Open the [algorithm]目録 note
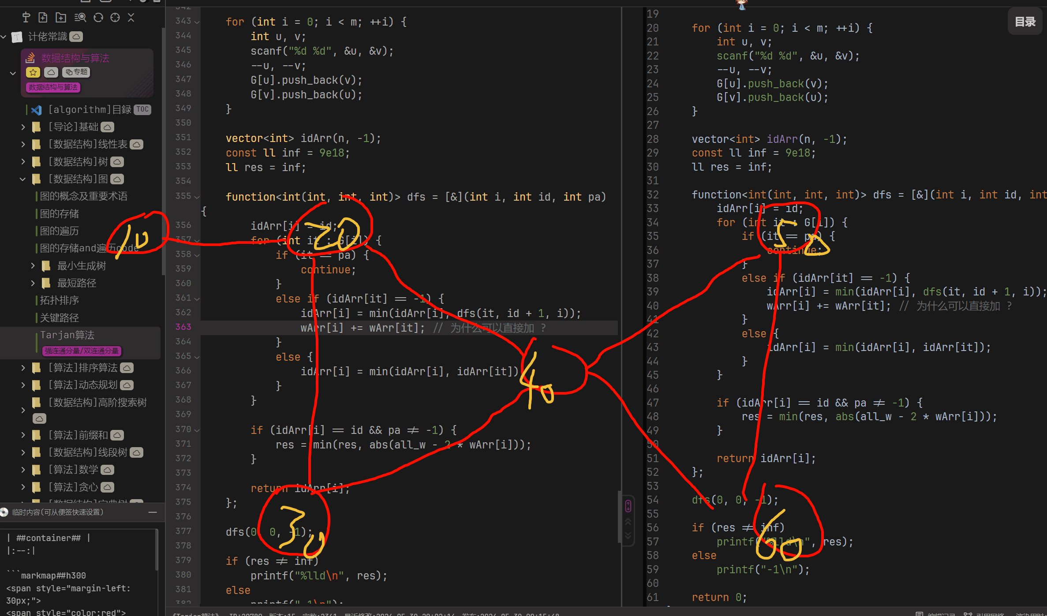 tap(90, 109)
